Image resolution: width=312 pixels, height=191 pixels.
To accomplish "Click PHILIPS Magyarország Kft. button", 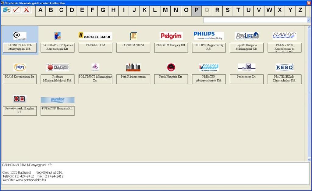I will tap(209, 48).
